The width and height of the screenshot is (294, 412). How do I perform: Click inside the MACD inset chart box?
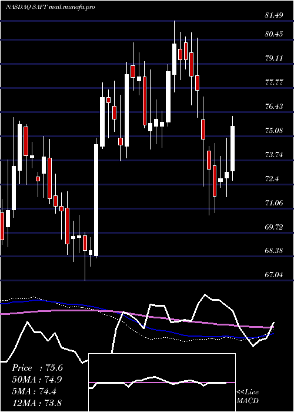coord(162,383)
